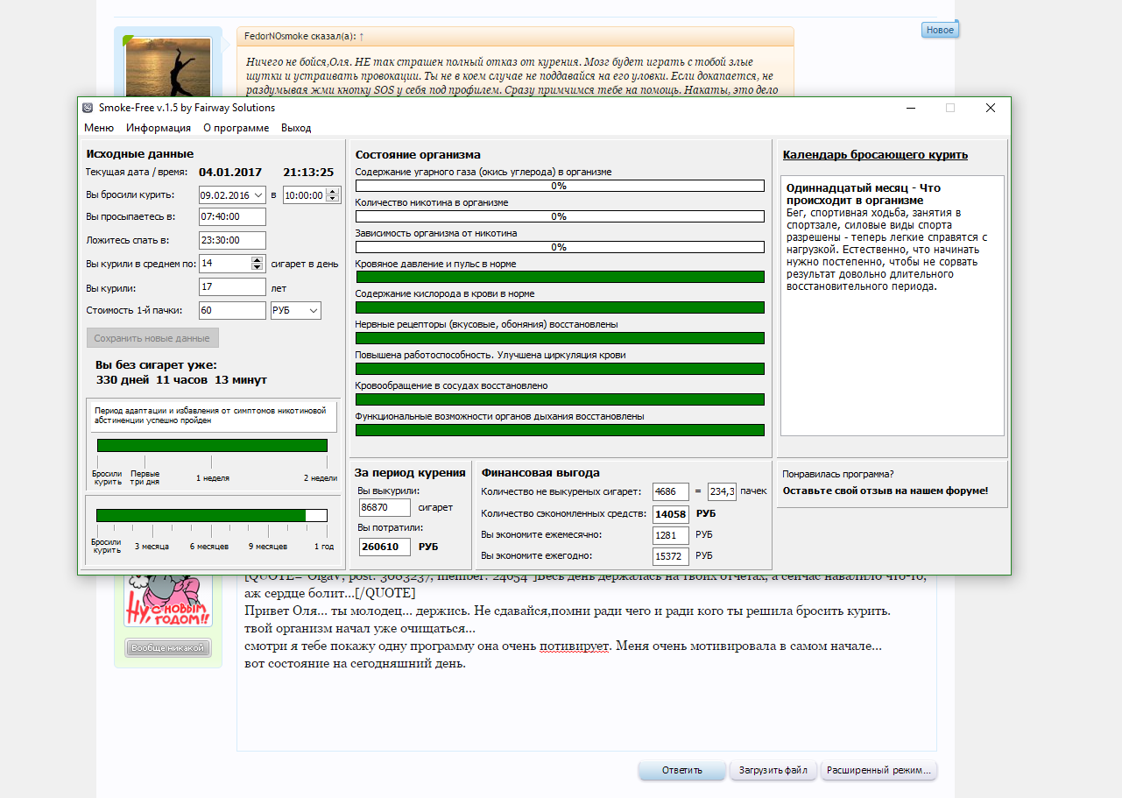Click the years smoked field showing 17

coord(232,287)
